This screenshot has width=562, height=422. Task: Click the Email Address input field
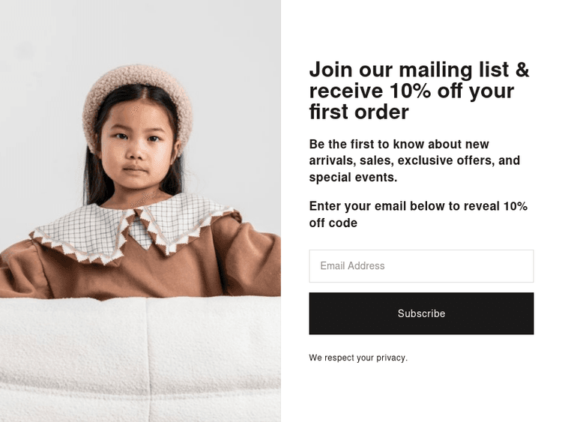click(x=421, y=266)
